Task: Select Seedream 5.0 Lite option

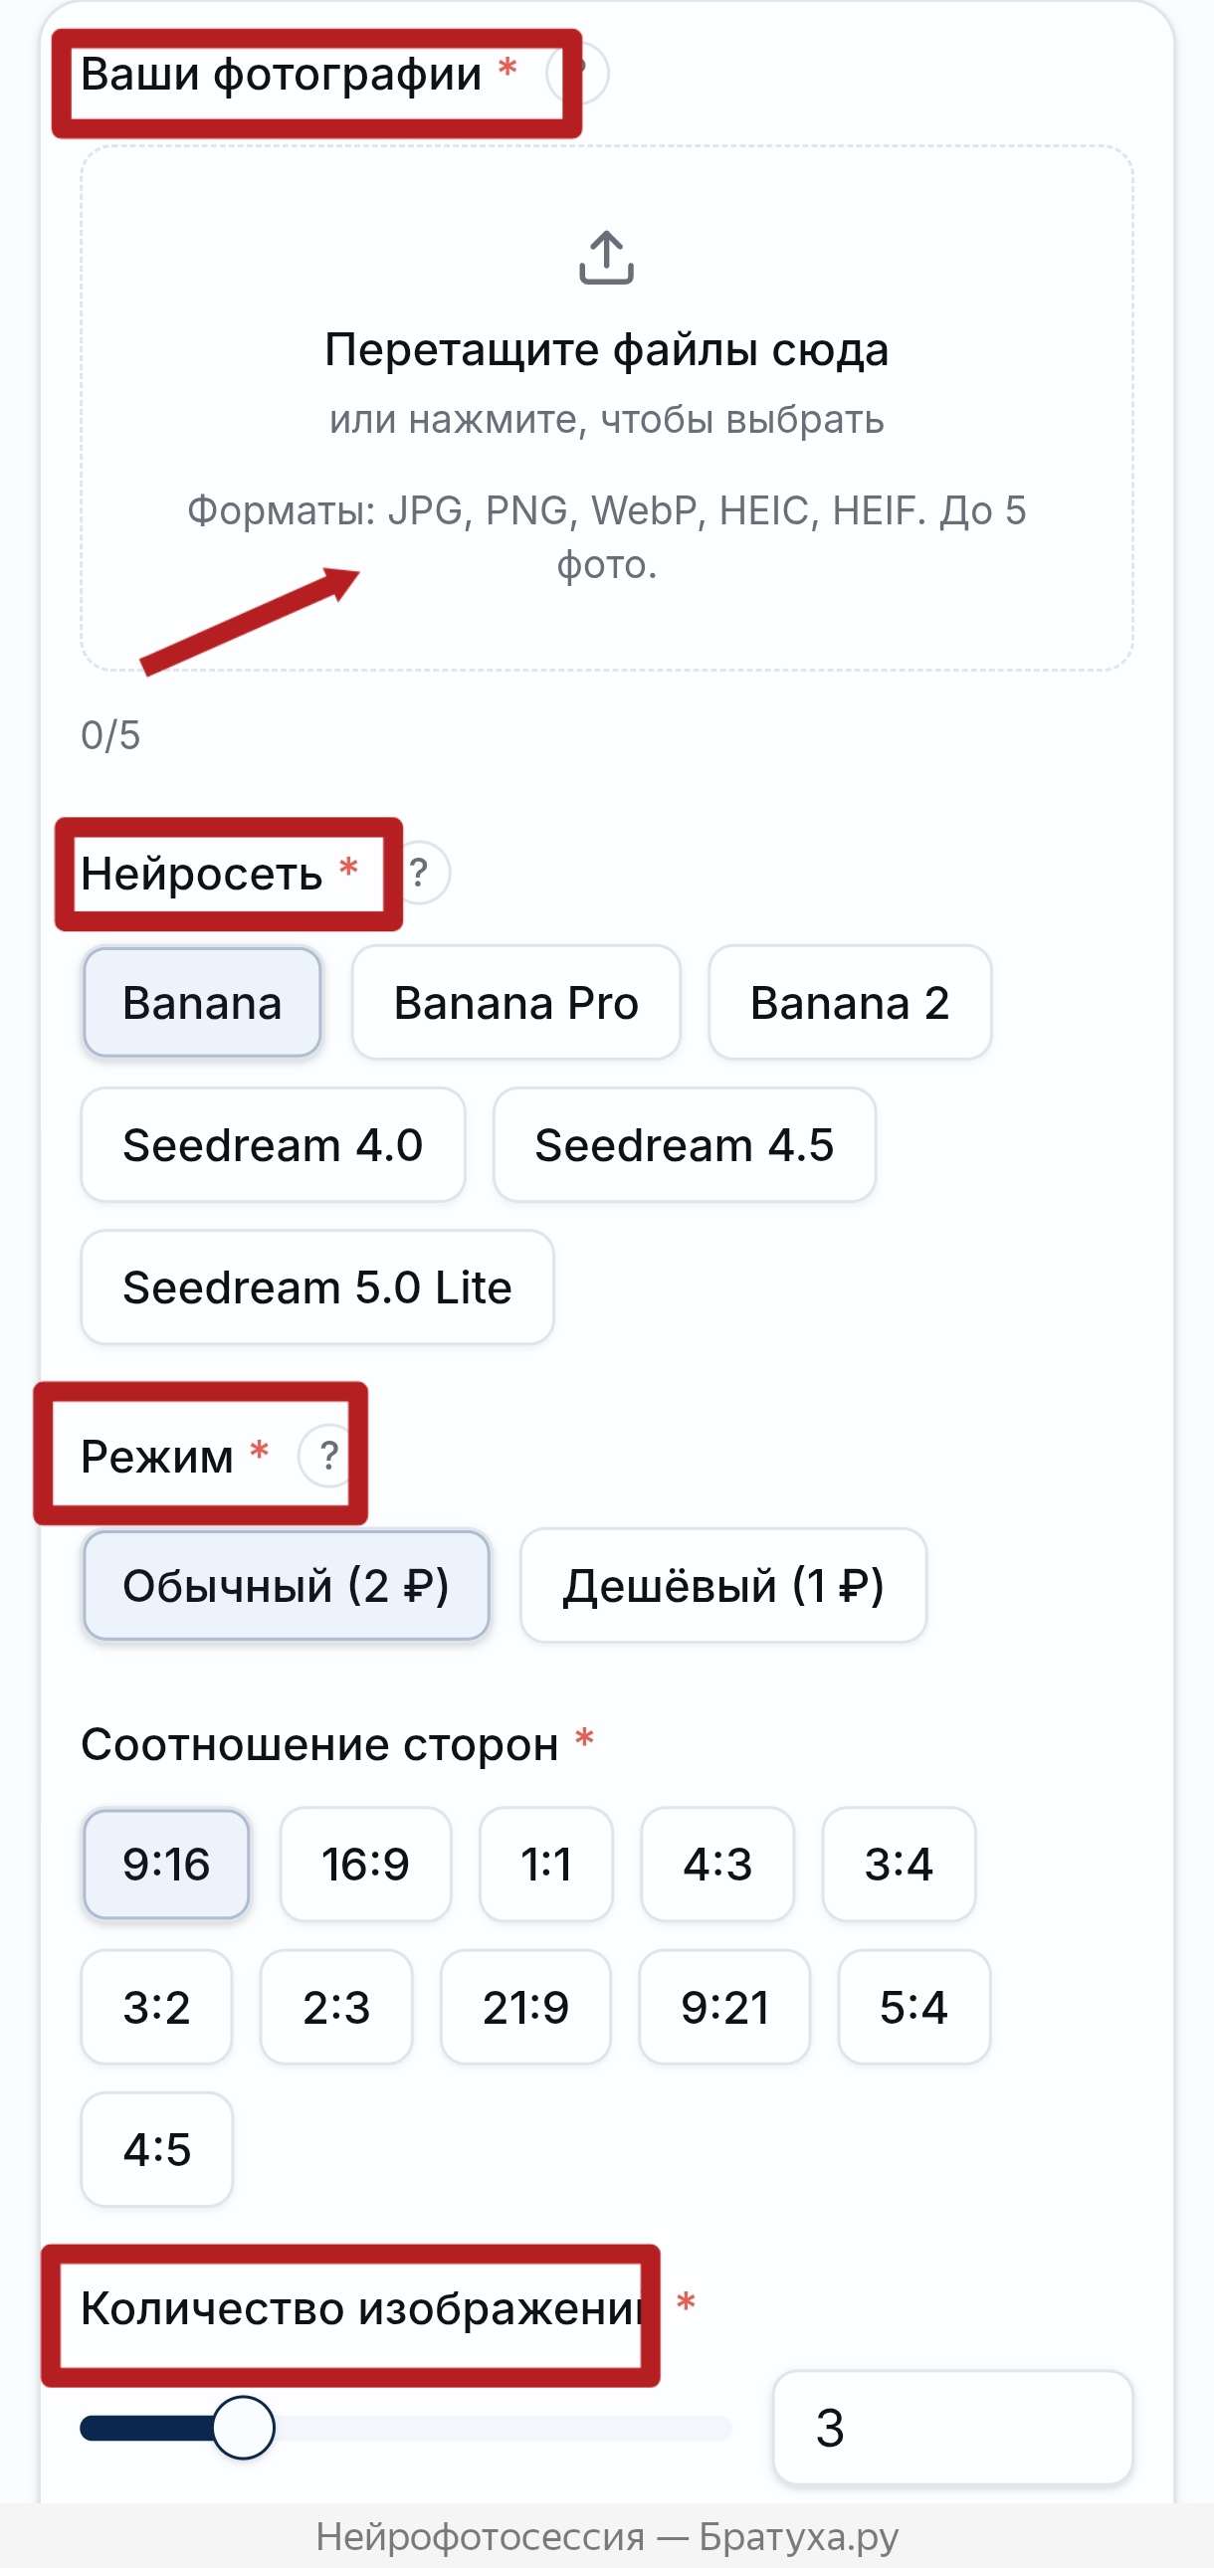Action: (317, 1287)
